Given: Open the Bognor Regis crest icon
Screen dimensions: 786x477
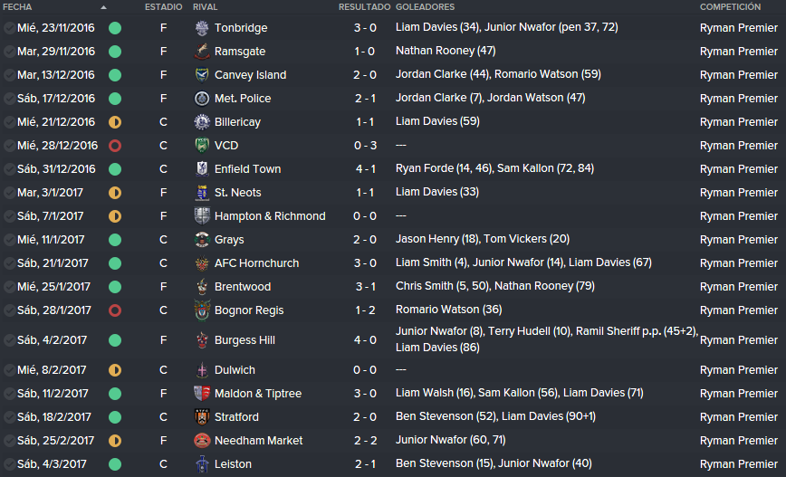Looking at the screenshot, I should (202, 310).
